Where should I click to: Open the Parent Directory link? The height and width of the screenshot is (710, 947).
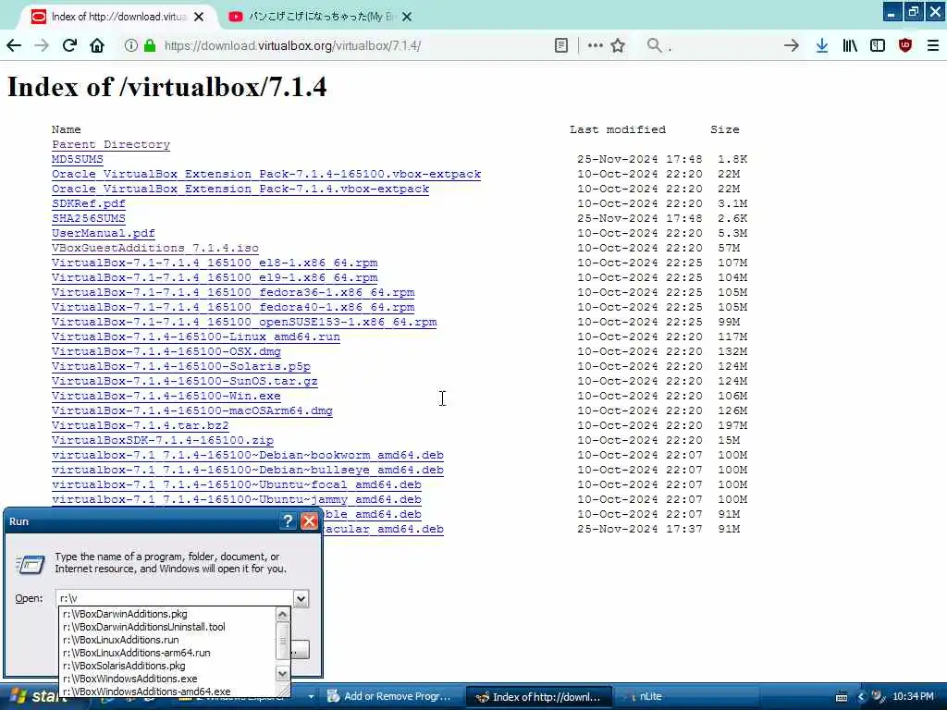[x=111, y=144]
